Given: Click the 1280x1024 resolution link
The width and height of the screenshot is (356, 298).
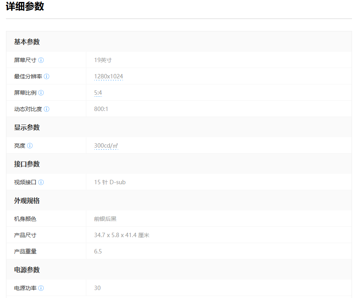Looking at the screenshot, I should point(109,76).
